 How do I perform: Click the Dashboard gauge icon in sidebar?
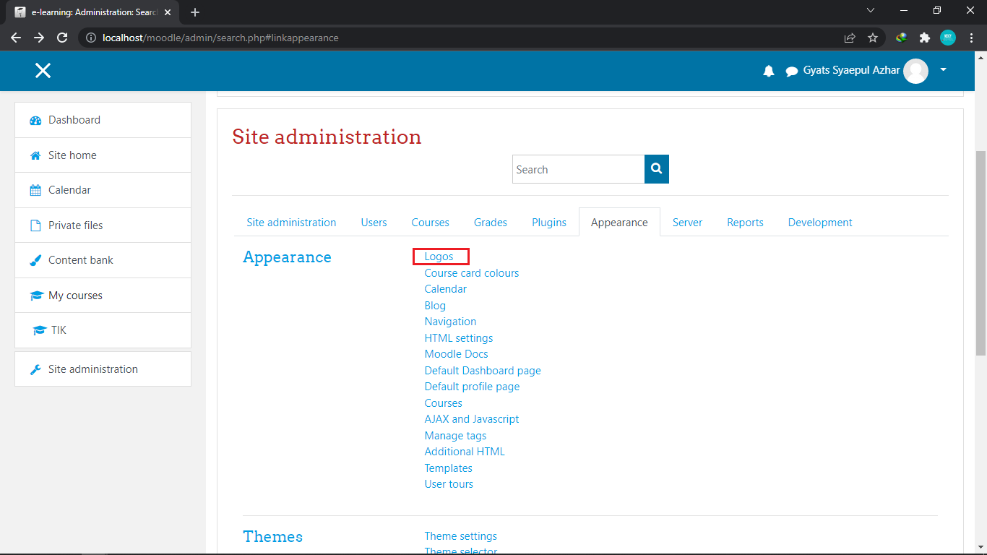[x=35, y=121]
